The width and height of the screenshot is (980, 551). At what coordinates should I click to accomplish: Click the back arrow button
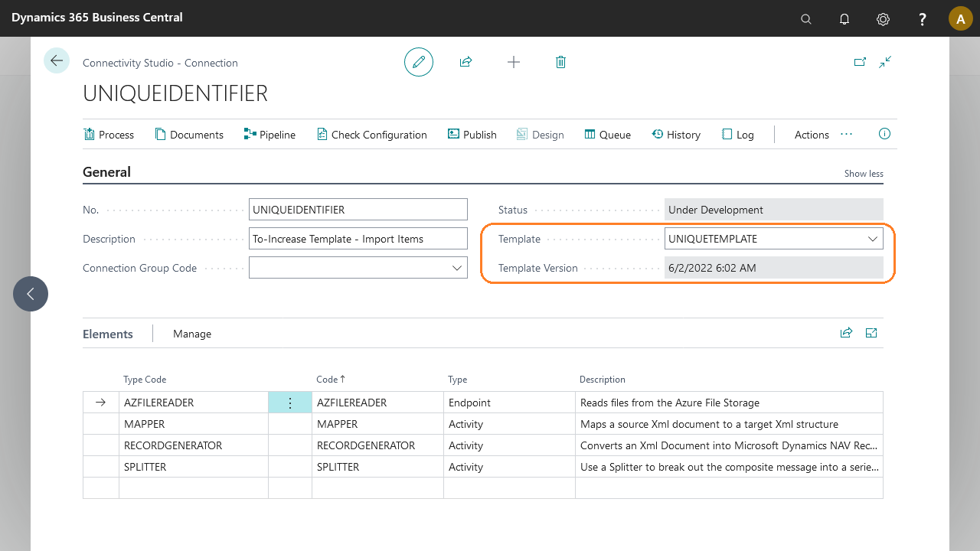57,60
